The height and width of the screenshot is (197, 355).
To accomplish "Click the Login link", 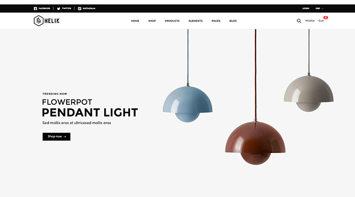I will pyautogui.click(x=306, y=9).
